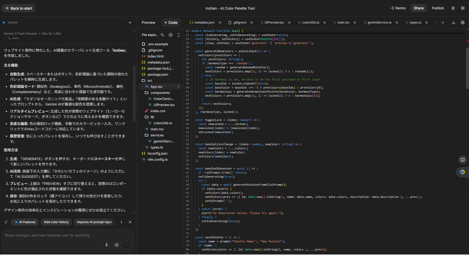
Task: Click the Remix button
Action: [x=398, y=8]
